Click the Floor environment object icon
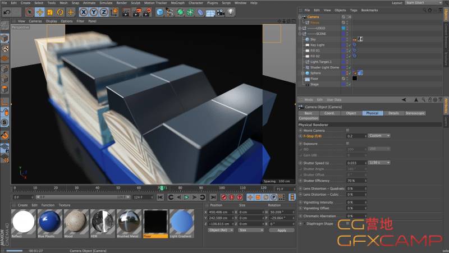This screenshot has height=253, width=449. click(210, 12)
